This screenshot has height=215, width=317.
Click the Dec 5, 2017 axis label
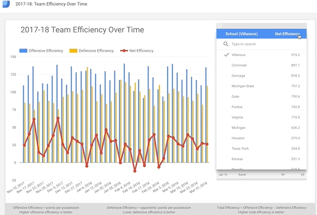pos(55,187)
